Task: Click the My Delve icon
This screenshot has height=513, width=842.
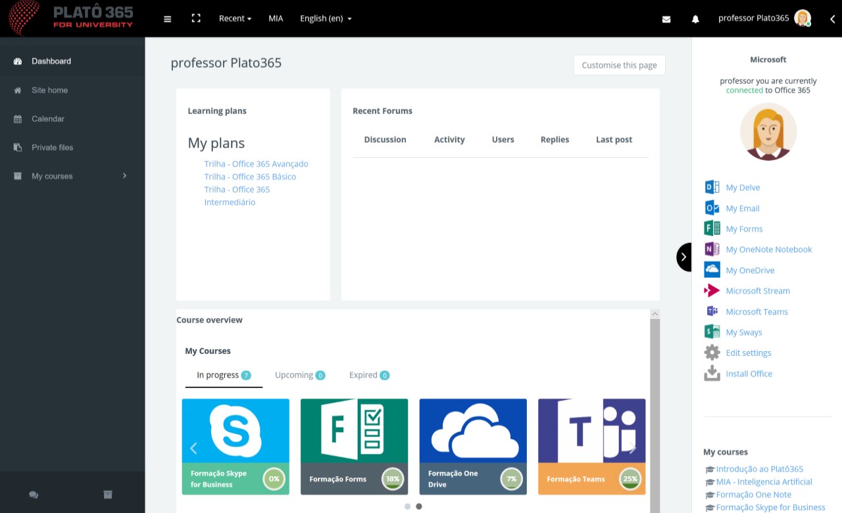Action: coord(712,187)
